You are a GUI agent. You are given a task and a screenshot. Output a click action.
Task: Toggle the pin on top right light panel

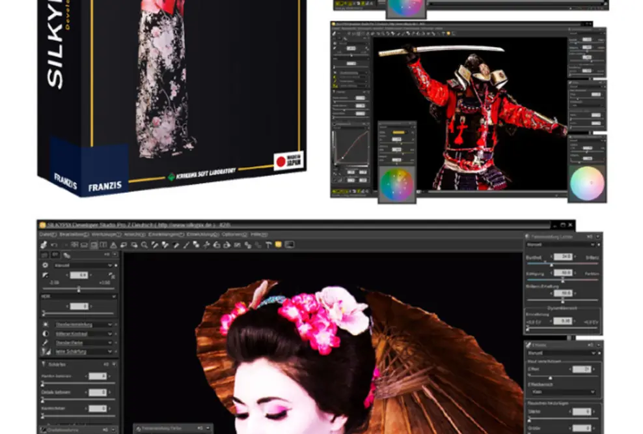(x=590, y=237)
